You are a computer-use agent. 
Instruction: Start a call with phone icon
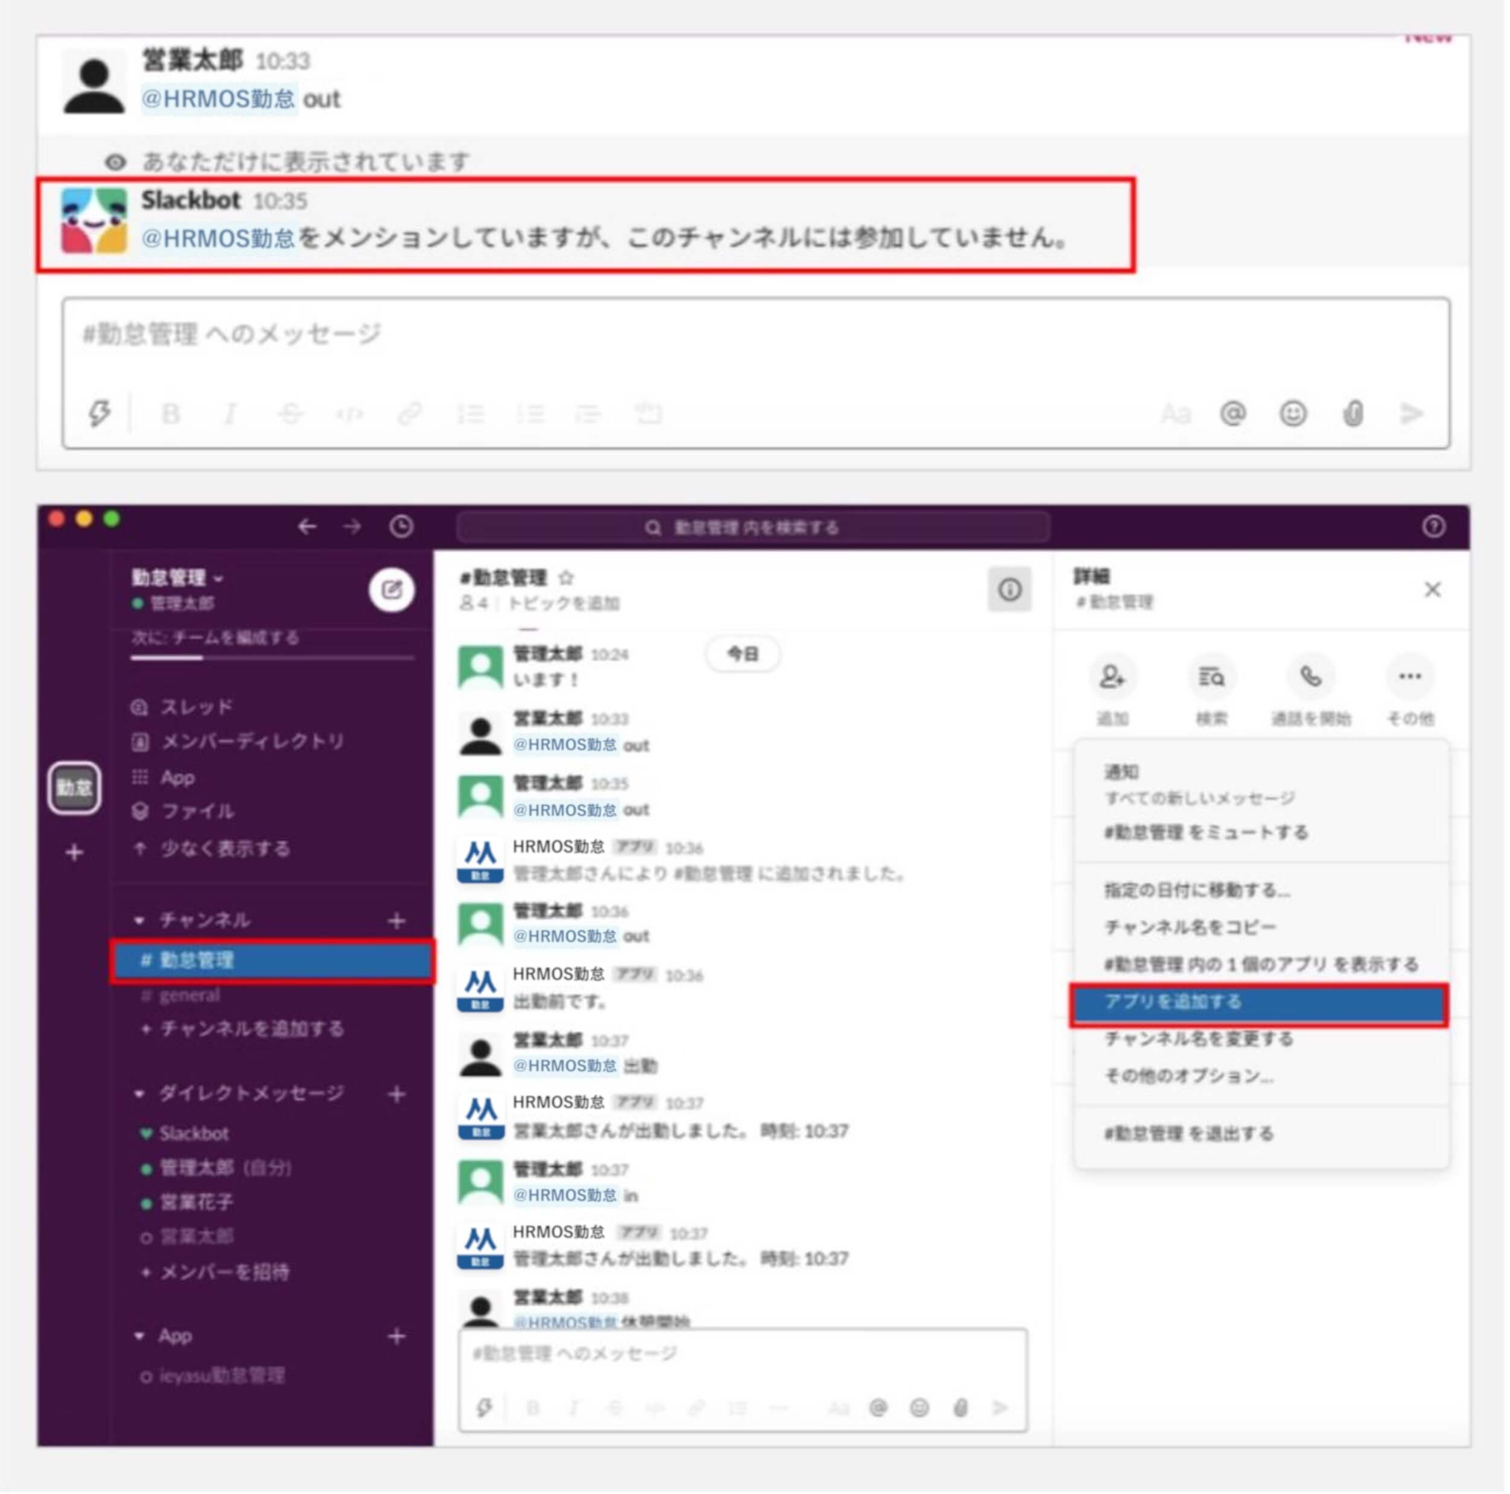1311,677
